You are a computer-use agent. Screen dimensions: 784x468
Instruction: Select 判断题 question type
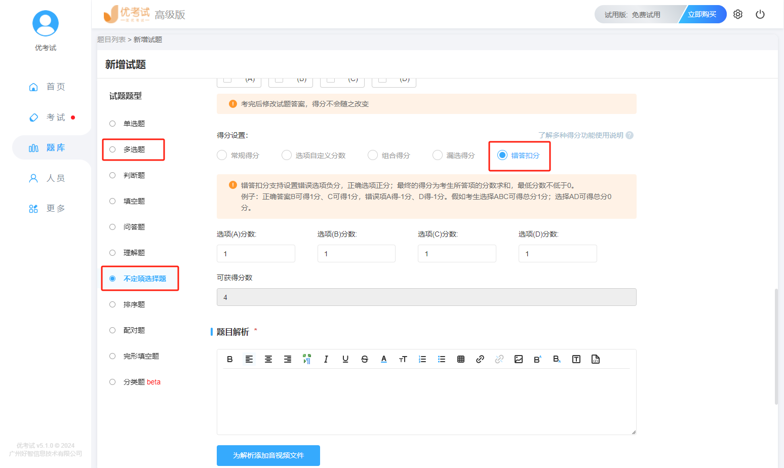click(127, 175)
